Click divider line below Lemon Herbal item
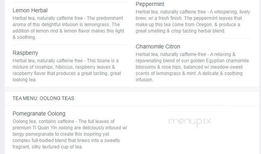Viewport: 261px width, 154px height. click(70, 44)
